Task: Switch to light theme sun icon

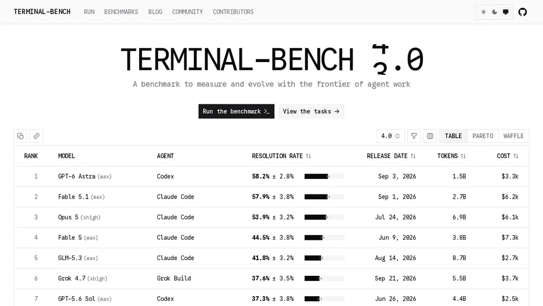Action: point(483,12)
